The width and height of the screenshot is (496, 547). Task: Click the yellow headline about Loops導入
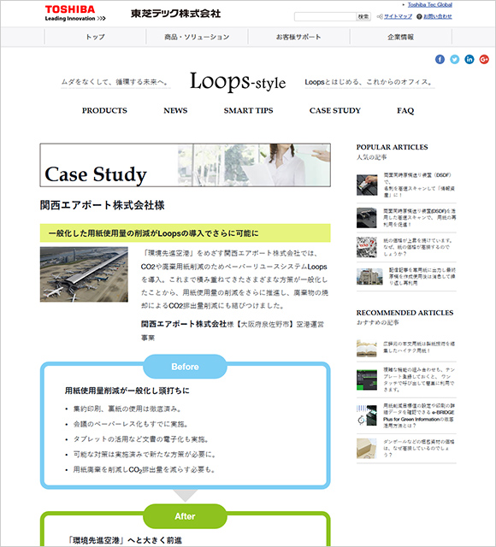coord(186,233)
